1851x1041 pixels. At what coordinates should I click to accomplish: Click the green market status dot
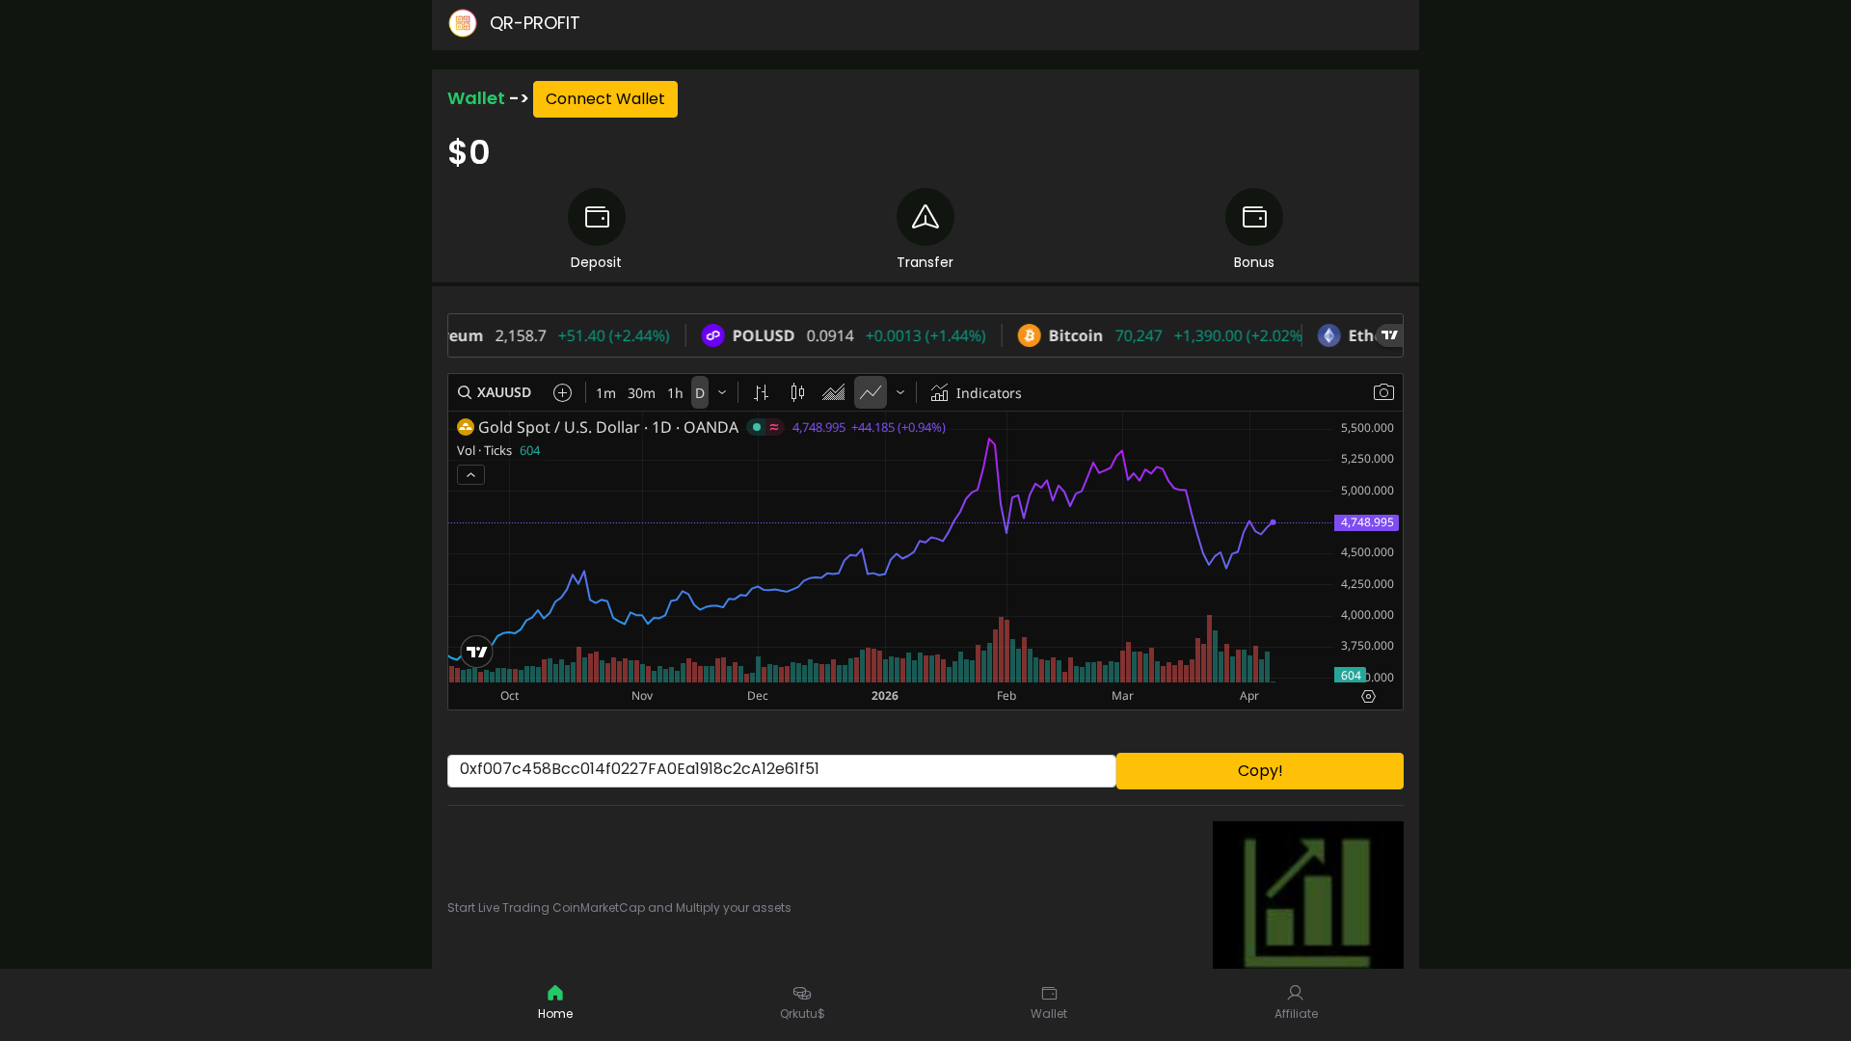tap(757, 427)
